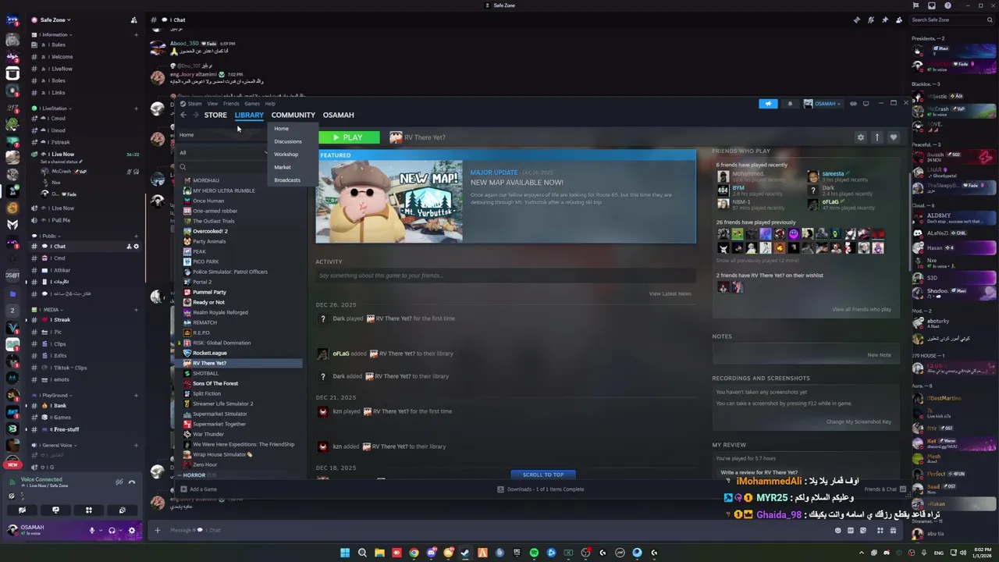Screen dimensions: 999x562
Task: Open the Friends menu in Steam
Action: (231, 104)
